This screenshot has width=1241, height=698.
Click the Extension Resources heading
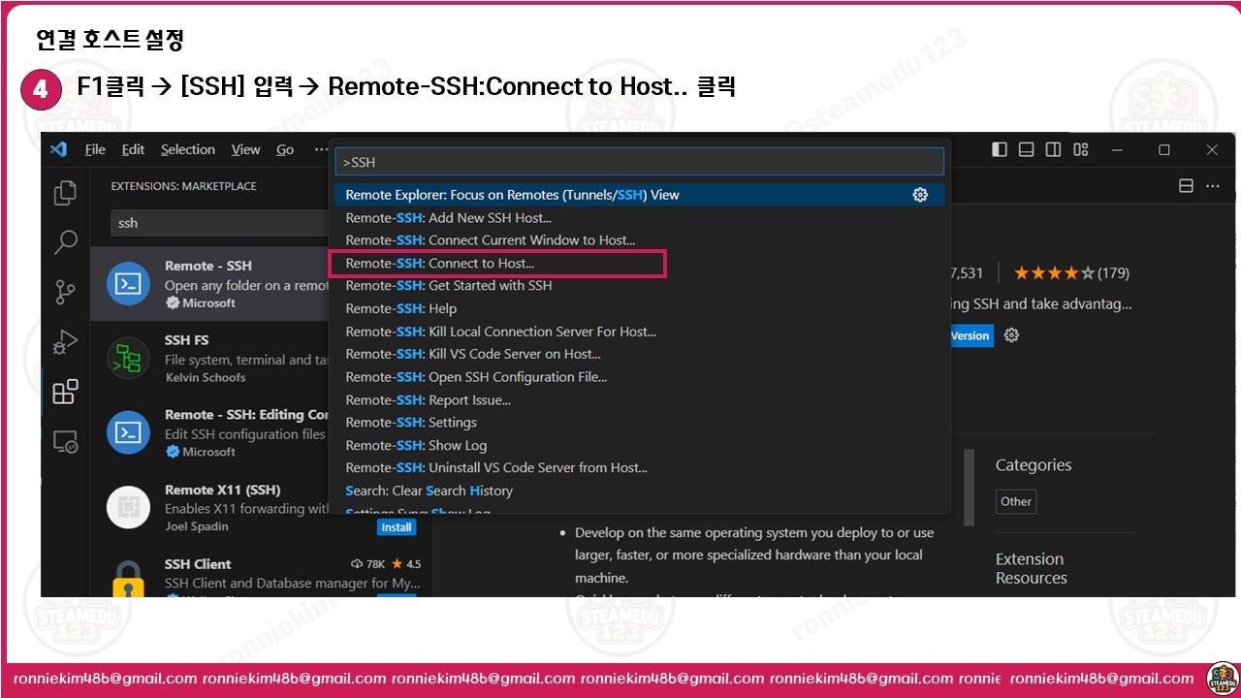(1032, 568)
